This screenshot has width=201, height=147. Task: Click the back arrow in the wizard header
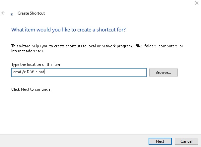(3, 13)
